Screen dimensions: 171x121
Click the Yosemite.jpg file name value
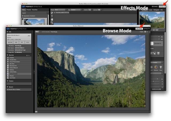18,46
